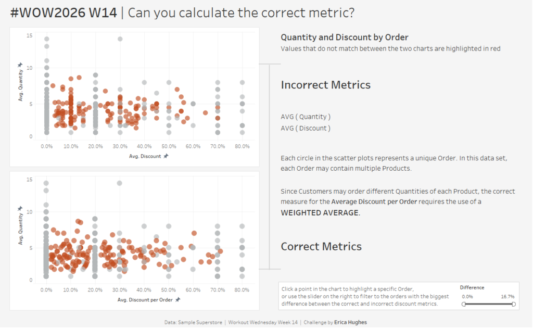The image size is (533, 329).
Task: Select top gray circle at 80.0% in bottom chart
Action: coord(242,226)
